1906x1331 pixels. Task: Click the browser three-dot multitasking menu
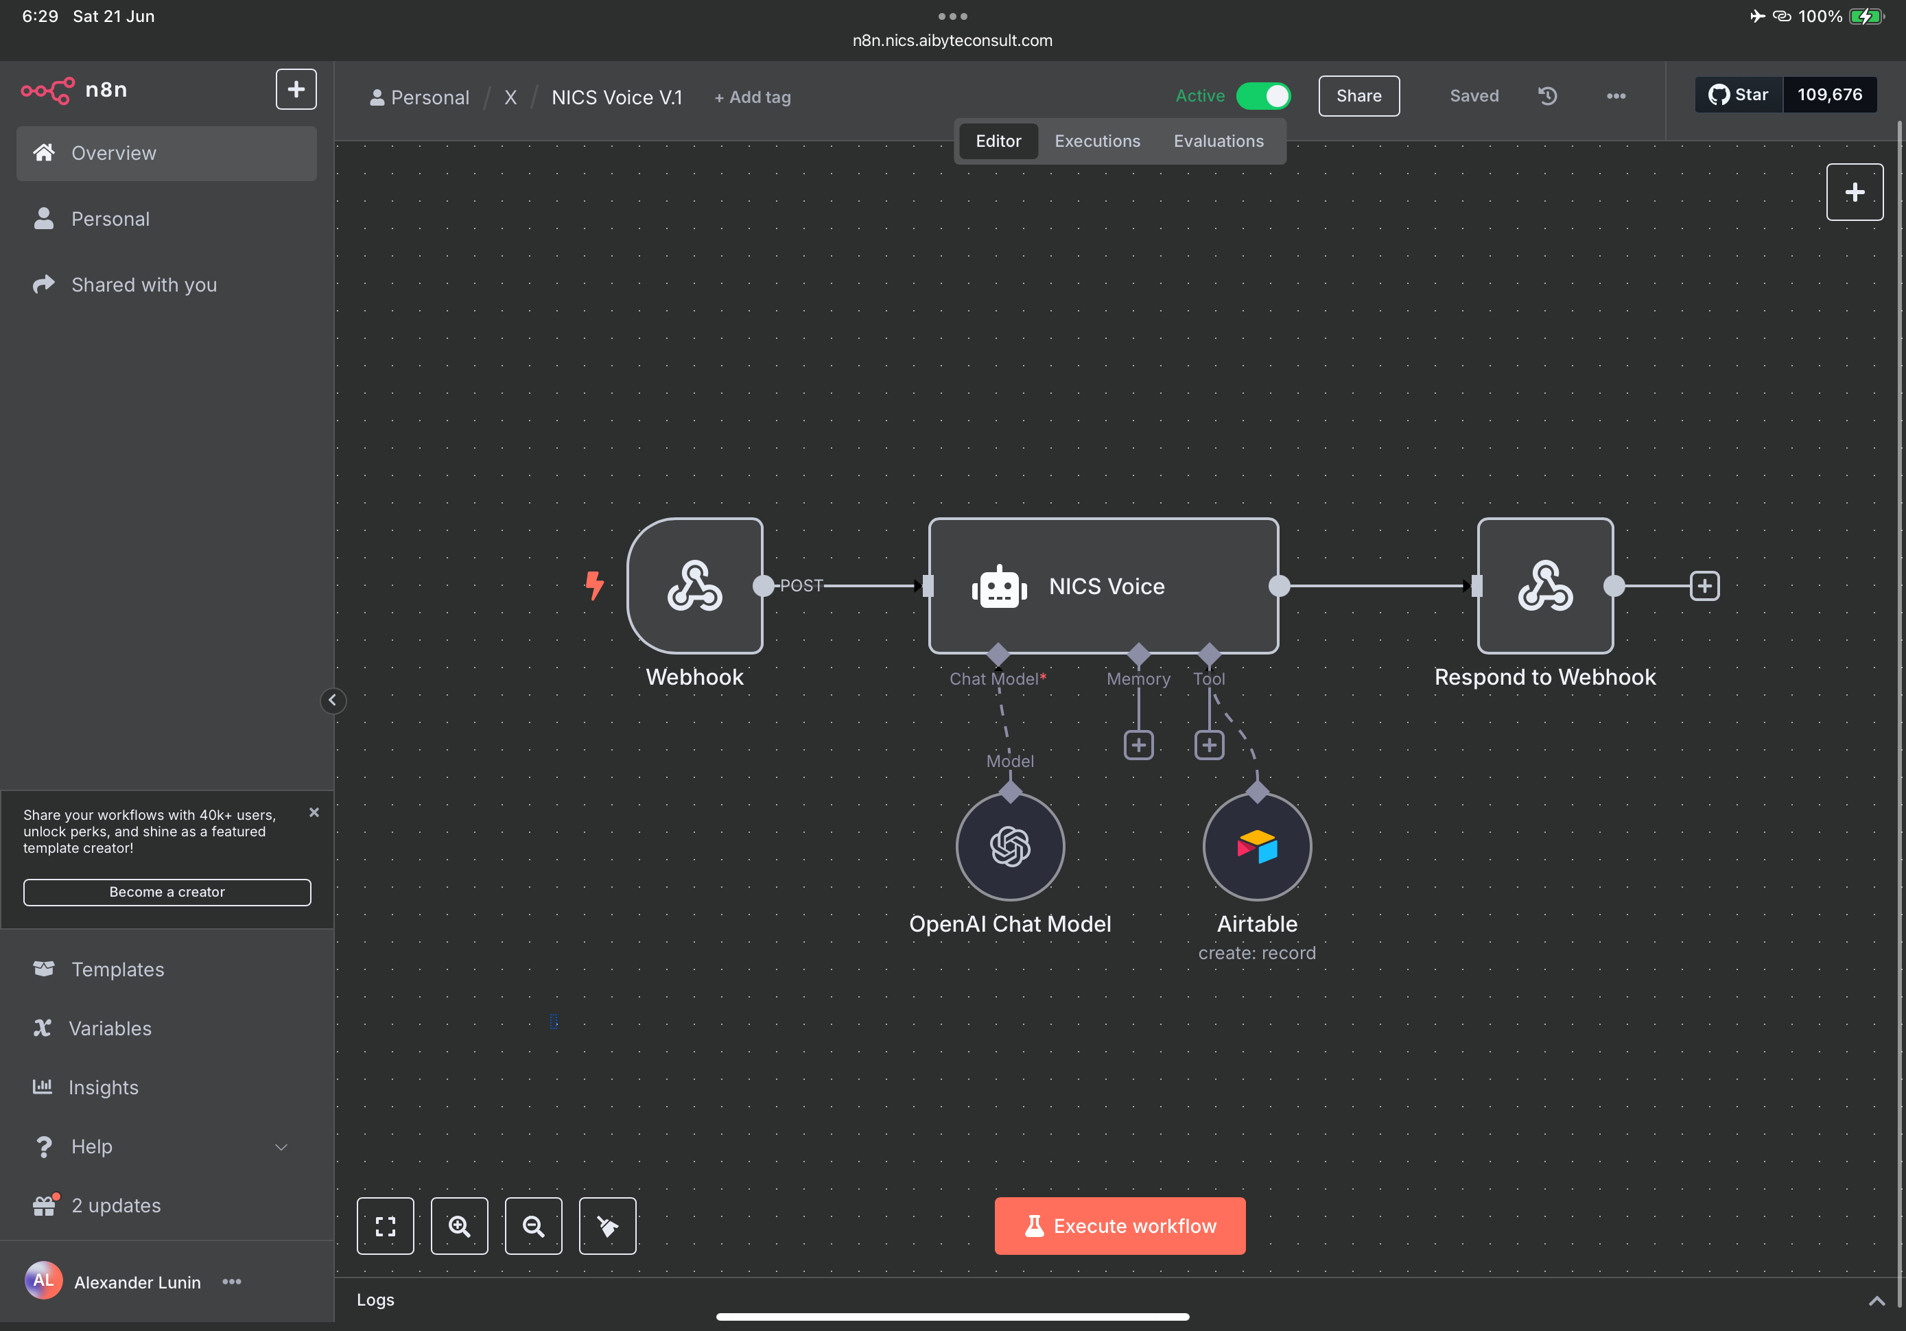click(x=952, y=16)
